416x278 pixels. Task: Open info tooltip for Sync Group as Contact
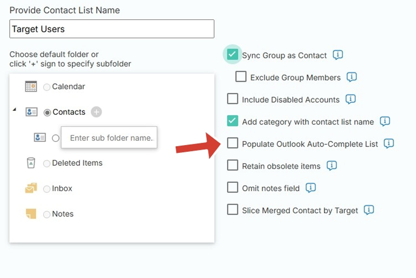(338, 55)
